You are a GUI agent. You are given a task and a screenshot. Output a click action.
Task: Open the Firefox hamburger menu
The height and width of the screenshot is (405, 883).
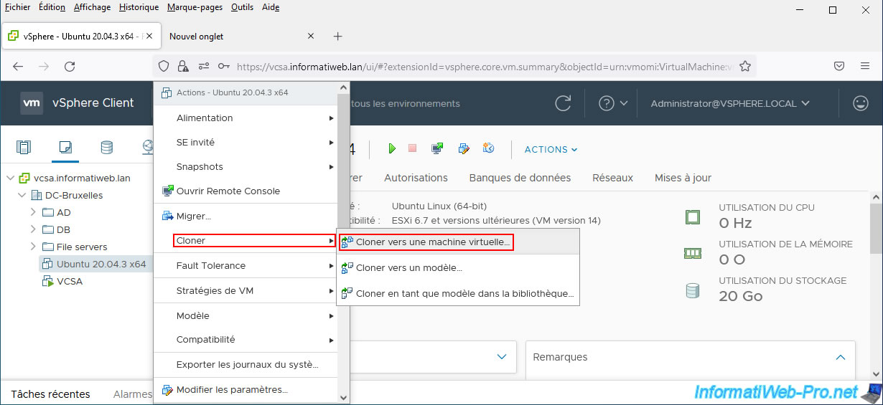865,66
